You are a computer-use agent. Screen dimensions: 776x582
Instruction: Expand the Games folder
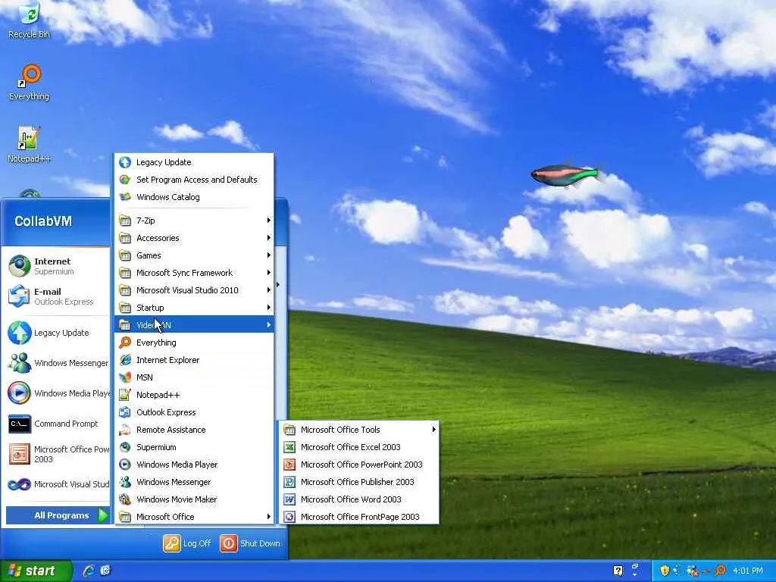pos(194,255)
